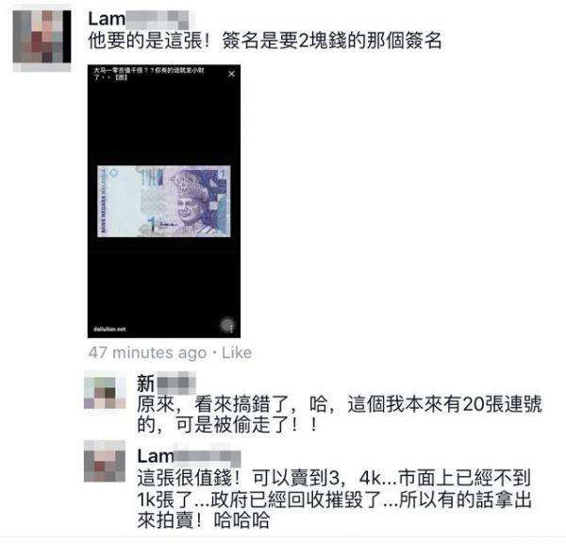This screenshot has height=544, width=566.
Task: Open Lam's avatar on the last reply
Action: coord(105,461)
